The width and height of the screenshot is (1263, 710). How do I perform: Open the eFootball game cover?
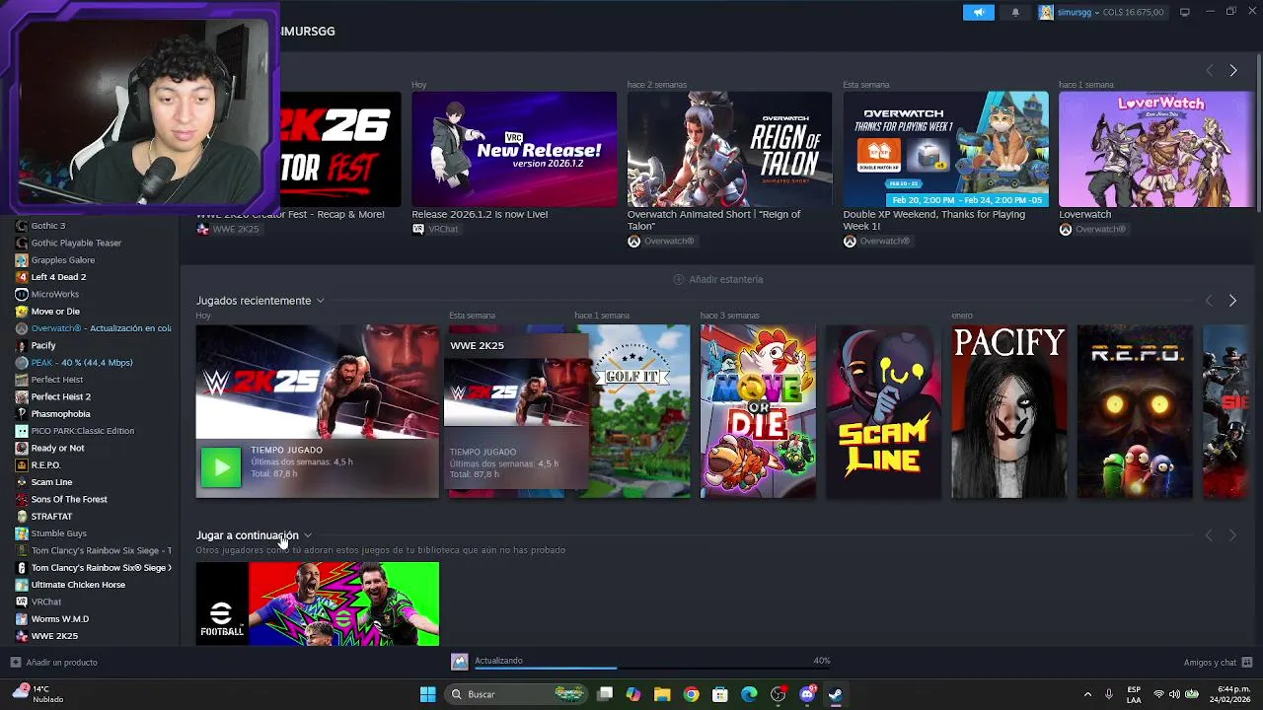click(x=317, y=603)
